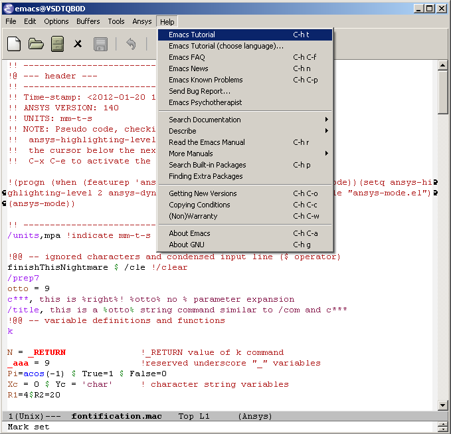Open the Options menu
This screenshot has width=451, height=434.
click(x=56, y=21)
